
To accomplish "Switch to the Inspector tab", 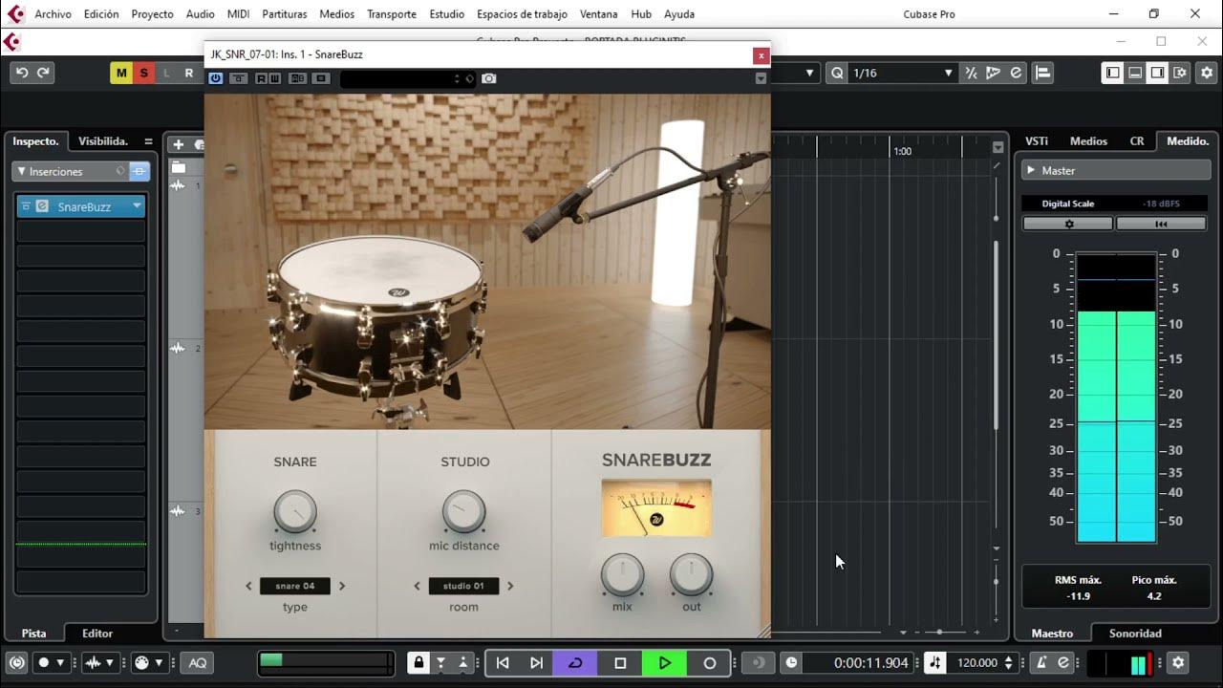I will (35, 140).
